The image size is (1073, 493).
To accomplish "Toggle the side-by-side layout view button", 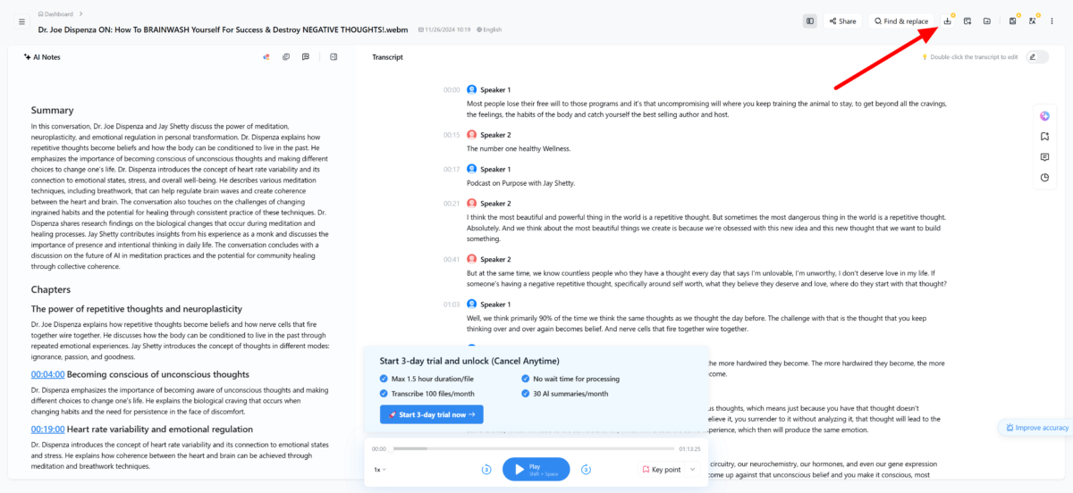I will (x=810, y=21).
